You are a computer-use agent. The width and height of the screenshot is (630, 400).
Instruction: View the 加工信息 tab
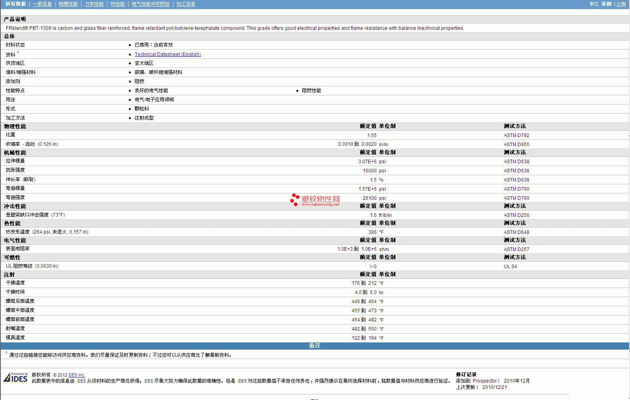click(186, 4)
